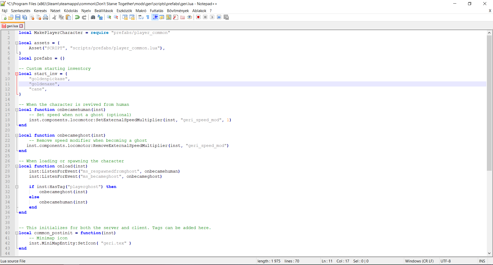Click the Undo arrow icon

(x=77, y=17)
